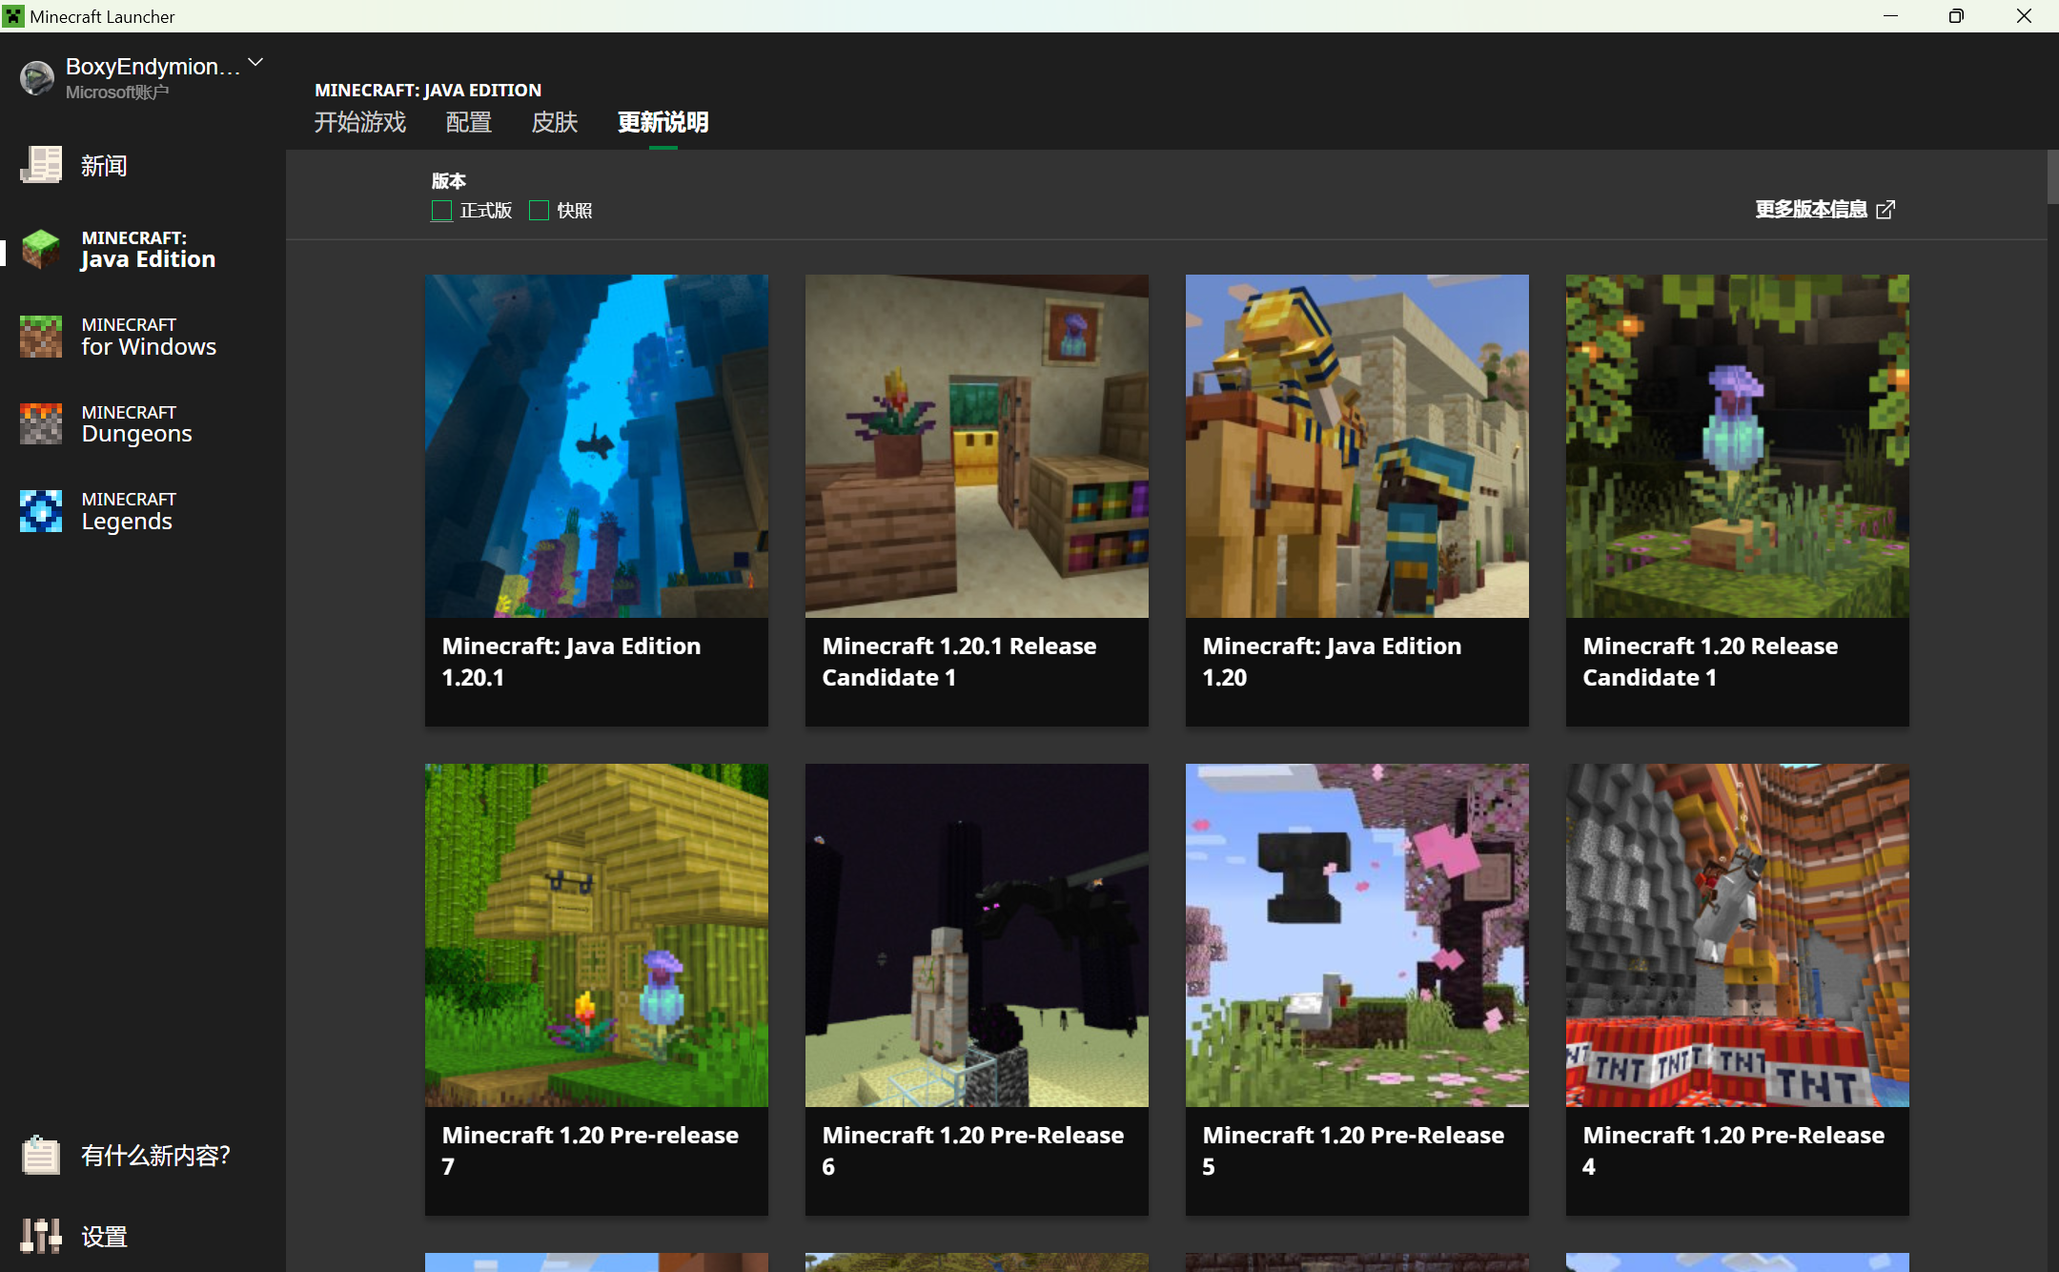The width and height of the screenshot is (2059, 1272).
Task: Toggle the 快照 snapshot checkbox
Action: point(539,211)
